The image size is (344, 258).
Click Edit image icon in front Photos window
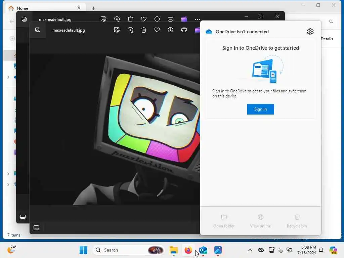(117, 30)
